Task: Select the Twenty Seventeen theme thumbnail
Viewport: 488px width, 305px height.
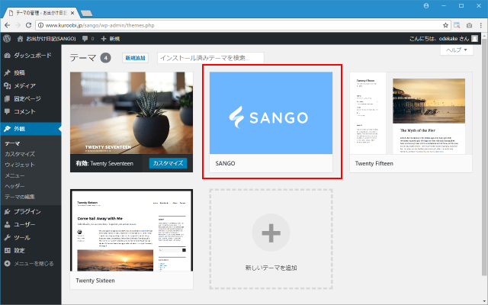Action: click(131, 113)
